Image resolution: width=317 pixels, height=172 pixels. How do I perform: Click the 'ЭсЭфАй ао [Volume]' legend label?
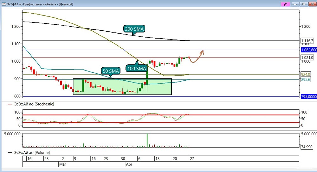(32, 153)
